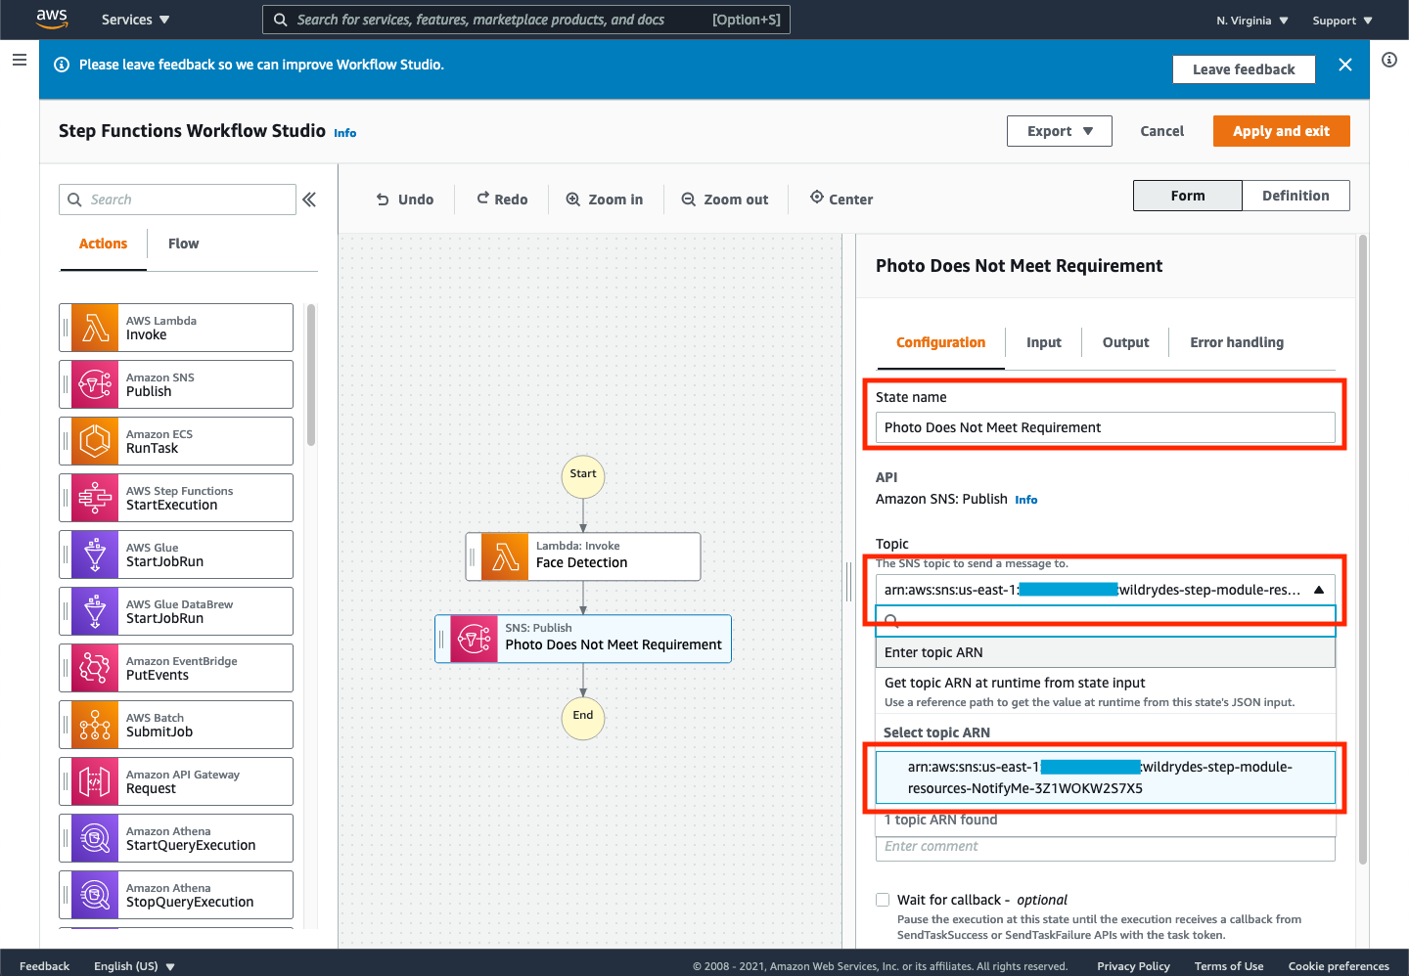Dismiss the feedback banner with X
Viewport: 1409px width, 976px height.
click(1345, 65)
